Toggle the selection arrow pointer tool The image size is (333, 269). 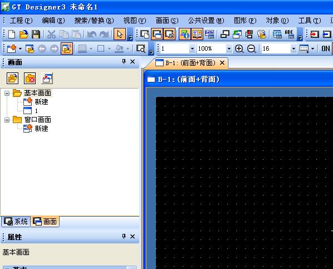120,34
